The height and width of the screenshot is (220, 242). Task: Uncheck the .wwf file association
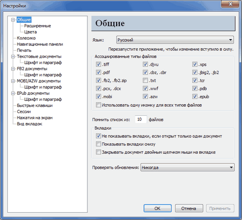(145, 89)
